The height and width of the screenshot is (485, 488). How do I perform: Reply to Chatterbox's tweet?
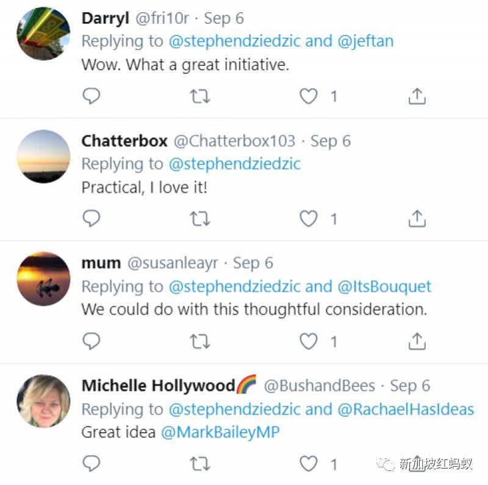pyautogui.click(x=91, y=218)
